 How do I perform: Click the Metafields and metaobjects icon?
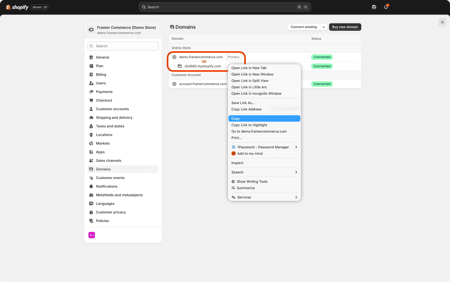pyautogui.click(x=91, y=195)
